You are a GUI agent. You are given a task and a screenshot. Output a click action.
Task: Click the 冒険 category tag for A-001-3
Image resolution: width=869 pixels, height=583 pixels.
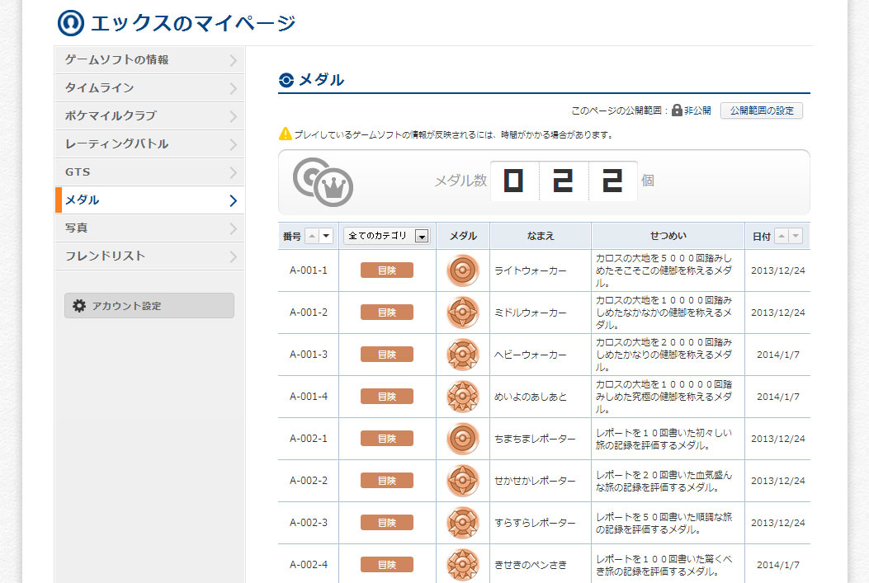coord(387,355)
